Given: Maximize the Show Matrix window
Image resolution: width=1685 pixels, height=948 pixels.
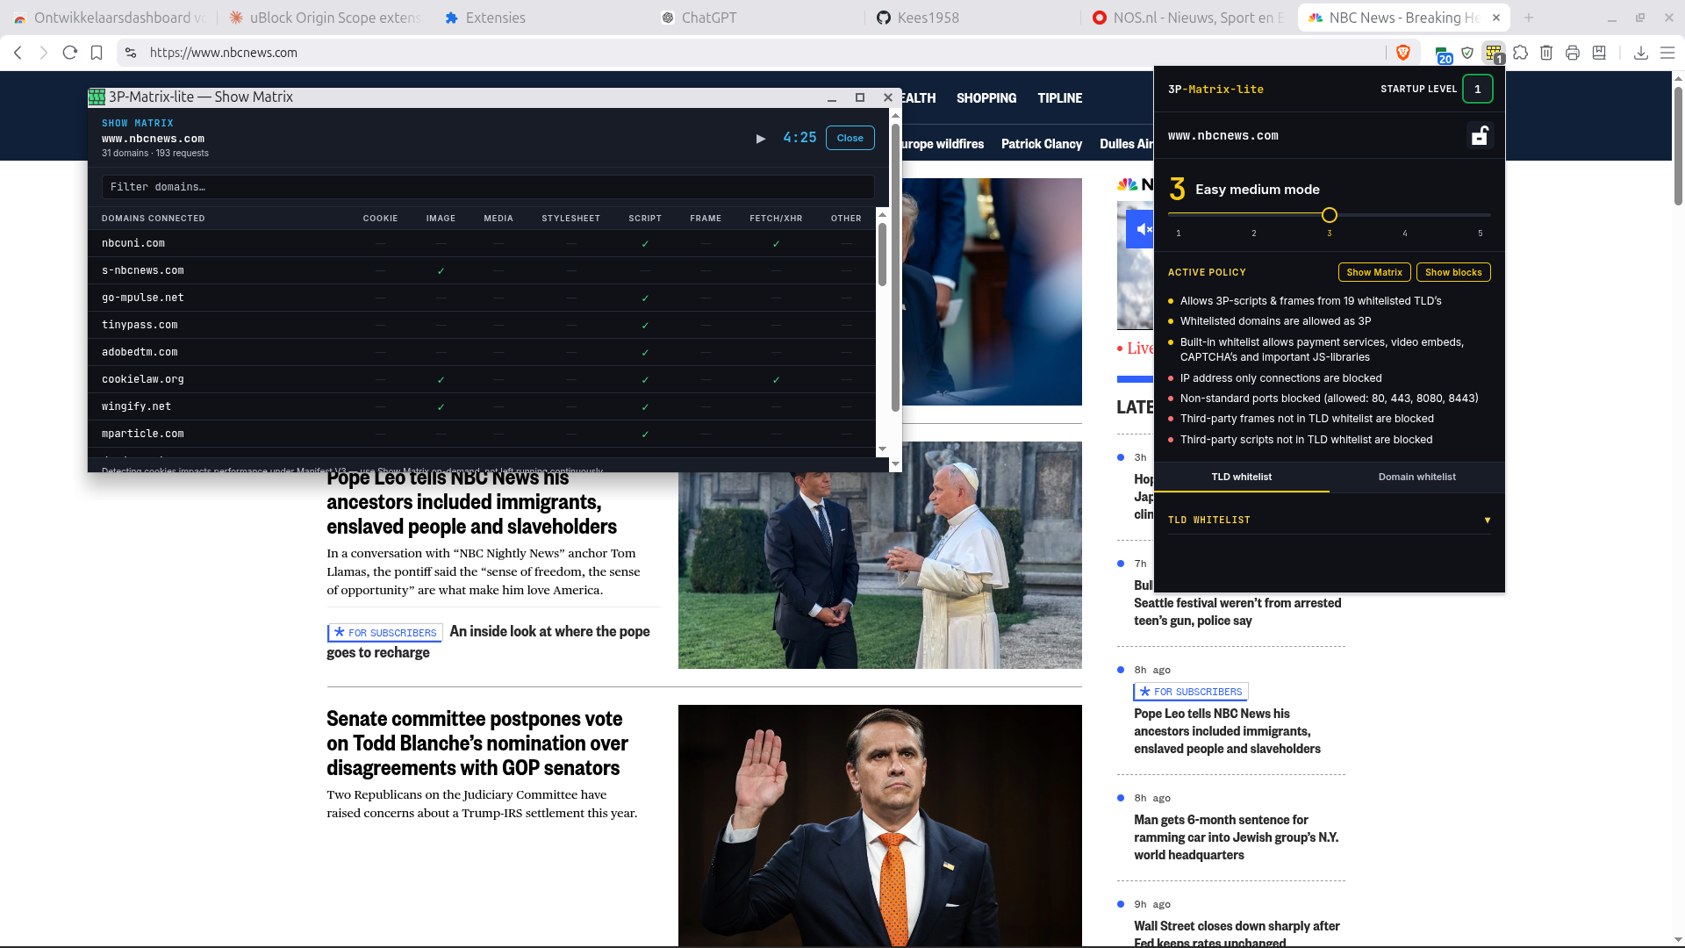Looking at the screenshot, I should click(x=860, y=97).
